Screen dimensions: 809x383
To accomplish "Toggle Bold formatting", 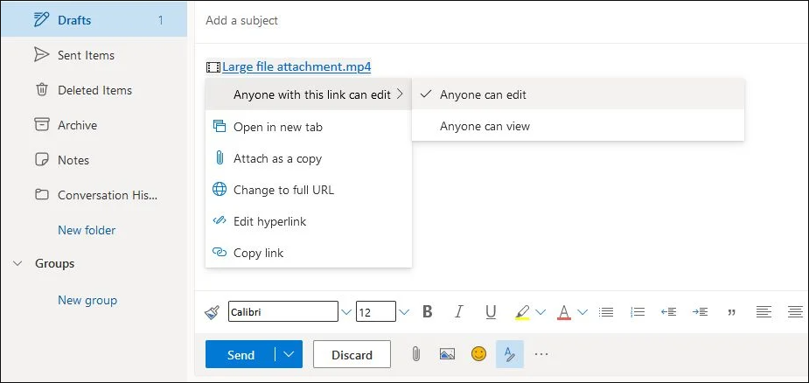I will click(427, 312).
